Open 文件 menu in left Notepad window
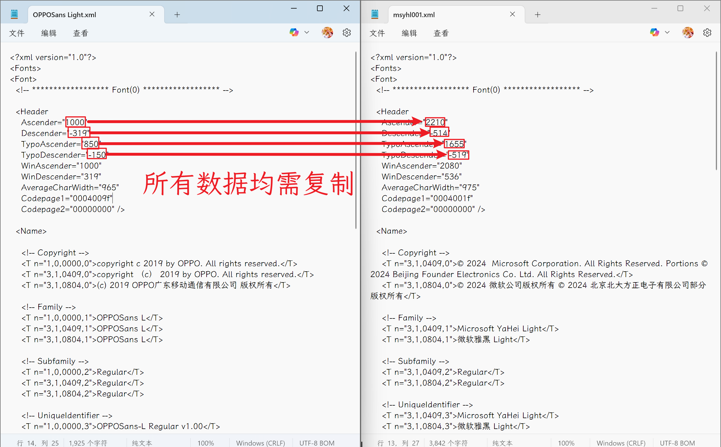The height and width of the screenshot is (447, 721). click(x=17, y=33)
